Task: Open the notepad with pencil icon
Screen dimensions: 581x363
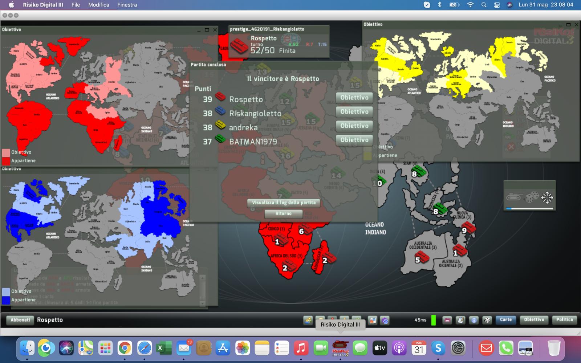Action: pos(460,320)
